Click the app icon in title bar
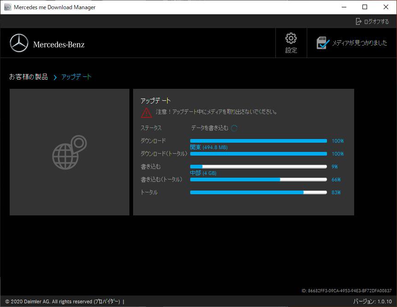Screen dimensions: 397x307 coord(7,7)
